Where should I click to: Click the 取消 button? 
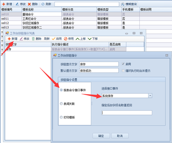(x=120, y=136)
